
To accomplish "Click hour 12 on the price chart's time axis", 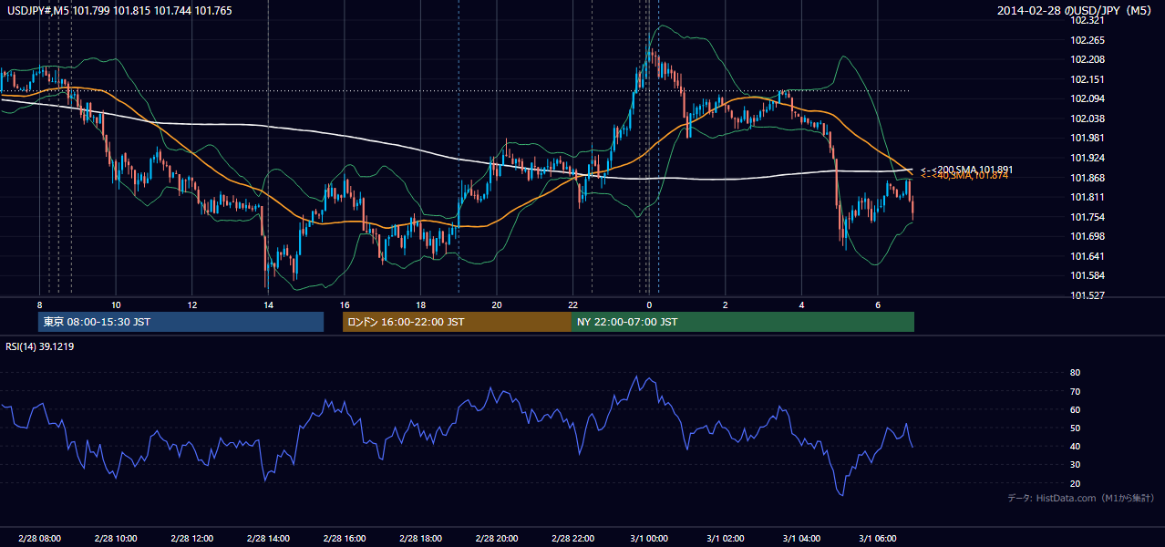I will [x=191, y=304].
